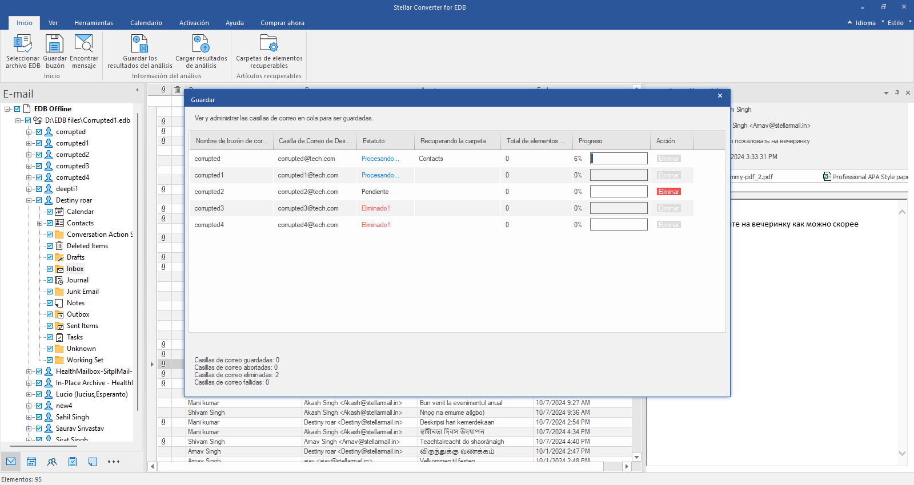Uncheck Junk Email folder checkbox
Viewport: 914px width, 485px height.
pyautogui.click(x=50, y=292)
